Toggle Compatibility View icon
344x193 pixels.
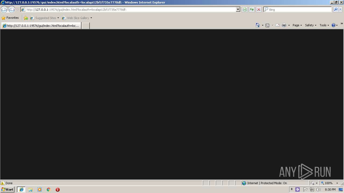[245, 9]
